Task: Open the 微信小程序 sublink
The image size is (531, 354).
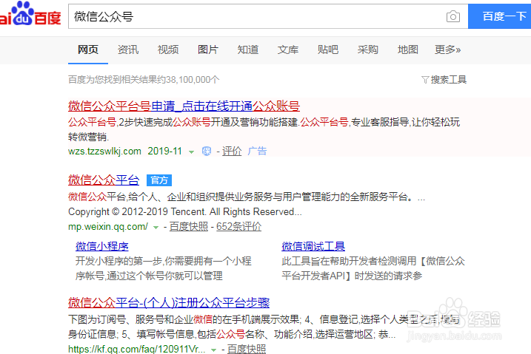Action: [102, 246]
